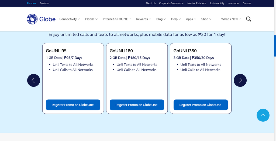Show next promo cards with right arrow

[x=240, y=80]
